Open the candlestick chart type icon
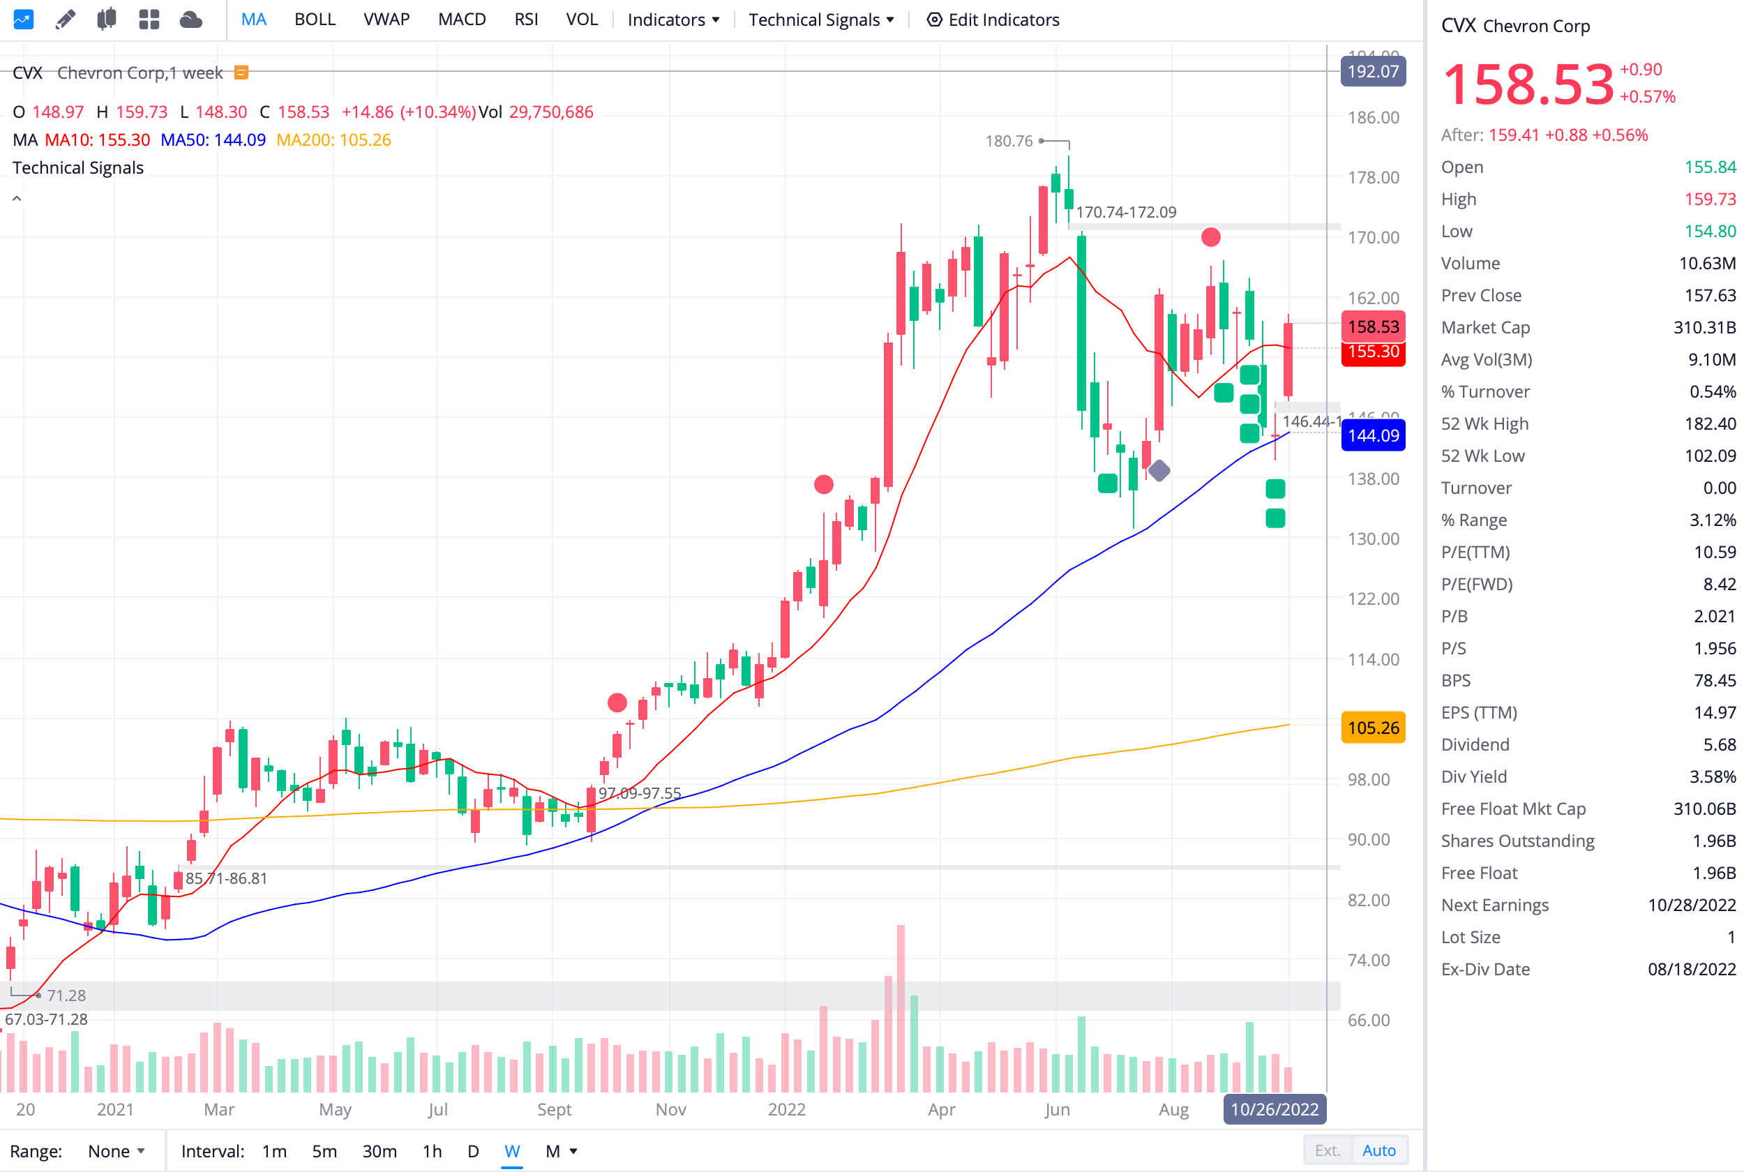1744x1172 pixels. [x=107, y=20]
